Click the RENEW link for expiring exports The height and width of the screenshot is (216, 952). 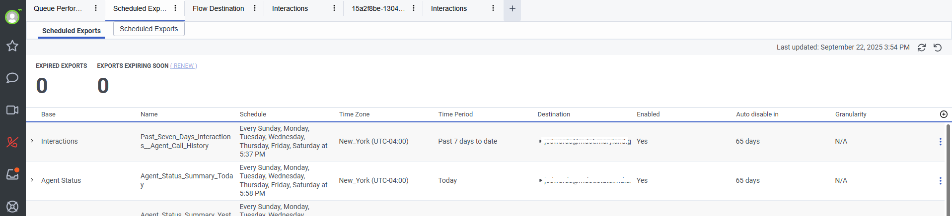(x=184, y=66)
